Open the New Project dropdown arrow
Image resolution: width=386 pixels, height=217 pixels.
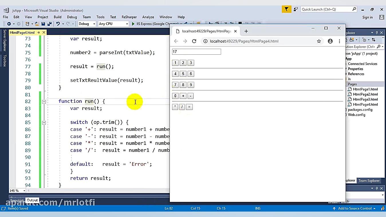[32, 24]
